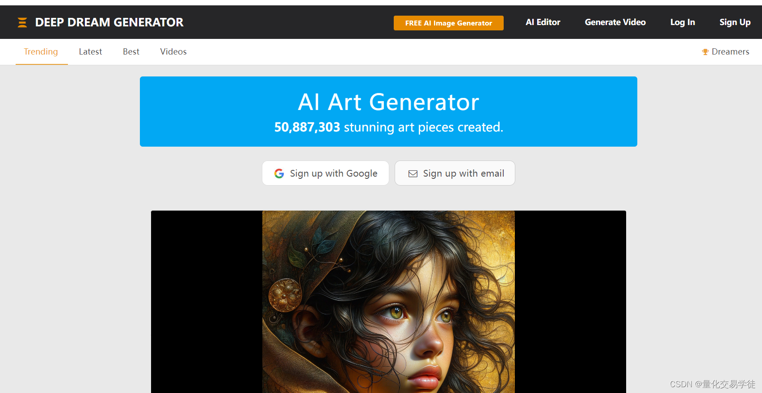The height and width of the screenshot is (393, 762).
Task: View the Dreamers leaderboard link
Action: coord(730,52)
